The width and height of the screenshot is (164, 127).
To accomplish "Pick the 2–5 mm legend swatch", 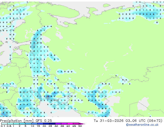I will click(x=22, y=124).
